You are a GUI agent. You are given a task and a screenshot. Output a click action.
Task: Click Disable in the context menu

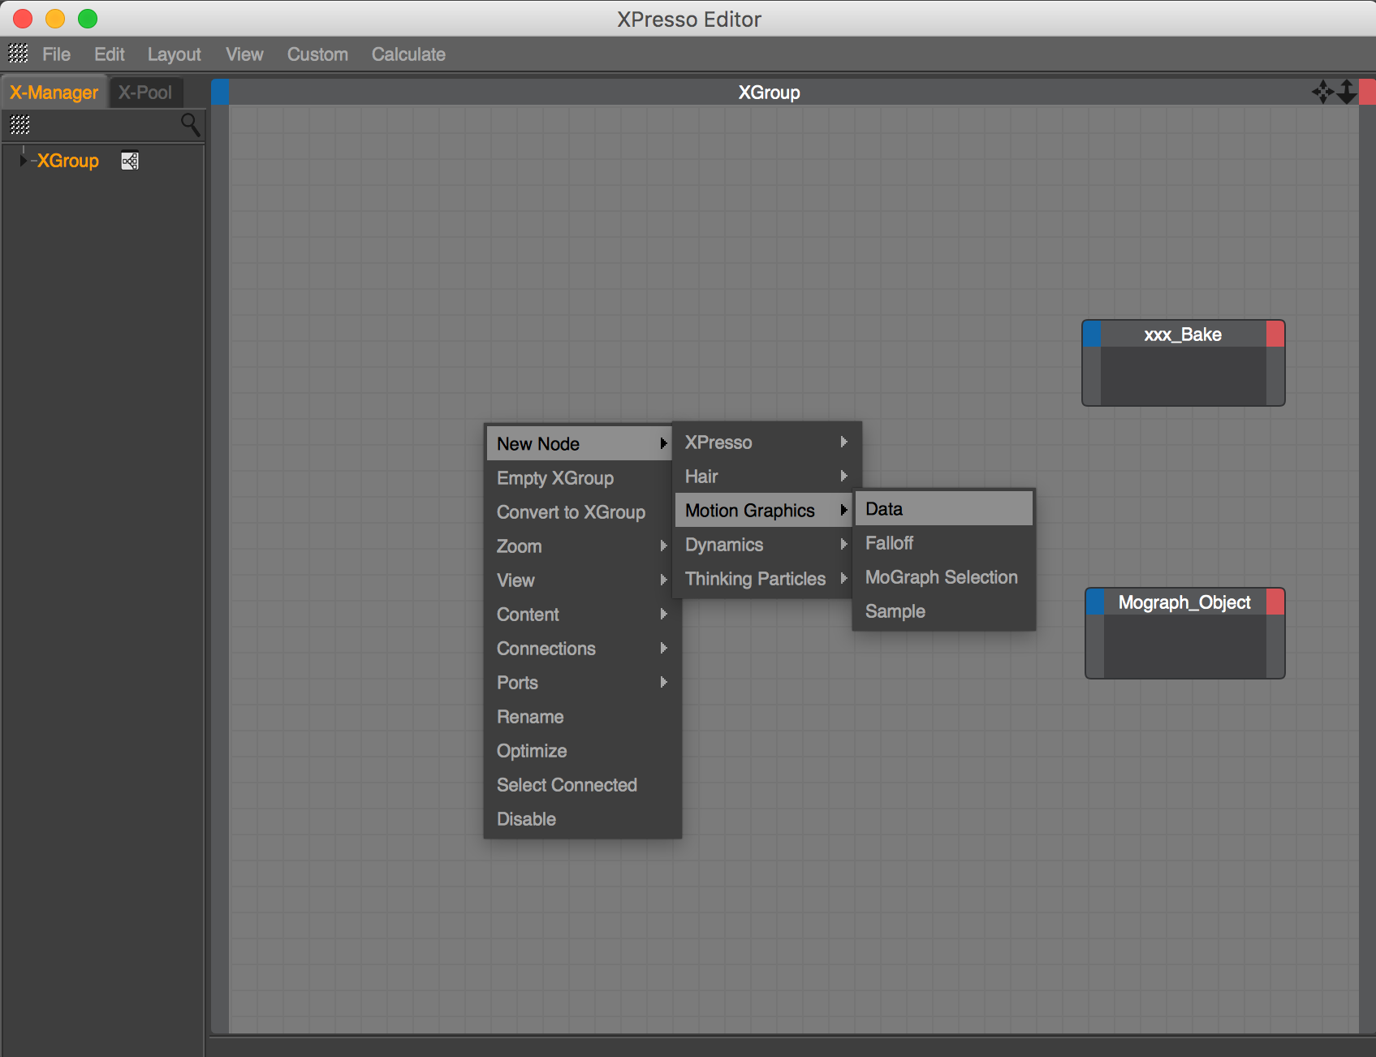click(x=526, y=819)
